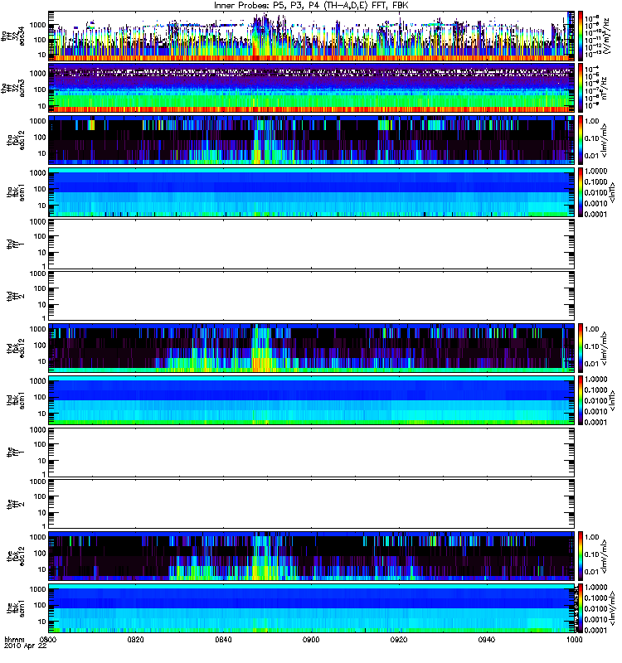Select the thd fbk edc12 spectrogram panel
The height and width of the screenshot is (663, 622).
tap(312, 348)
